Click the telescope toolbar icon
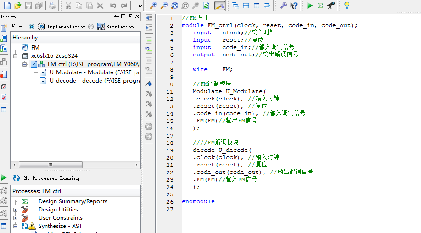Screen dimensions: 421x233 [331, 6]
